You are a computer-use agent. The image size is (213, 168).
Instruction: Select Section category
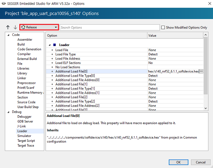[x=23, y=97]
